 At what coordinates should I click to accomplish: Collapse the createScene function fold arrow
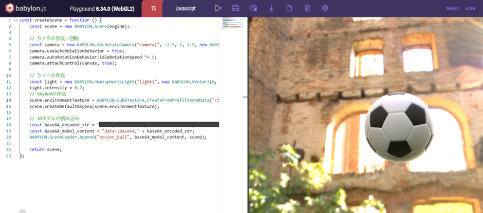coord(16,20)
